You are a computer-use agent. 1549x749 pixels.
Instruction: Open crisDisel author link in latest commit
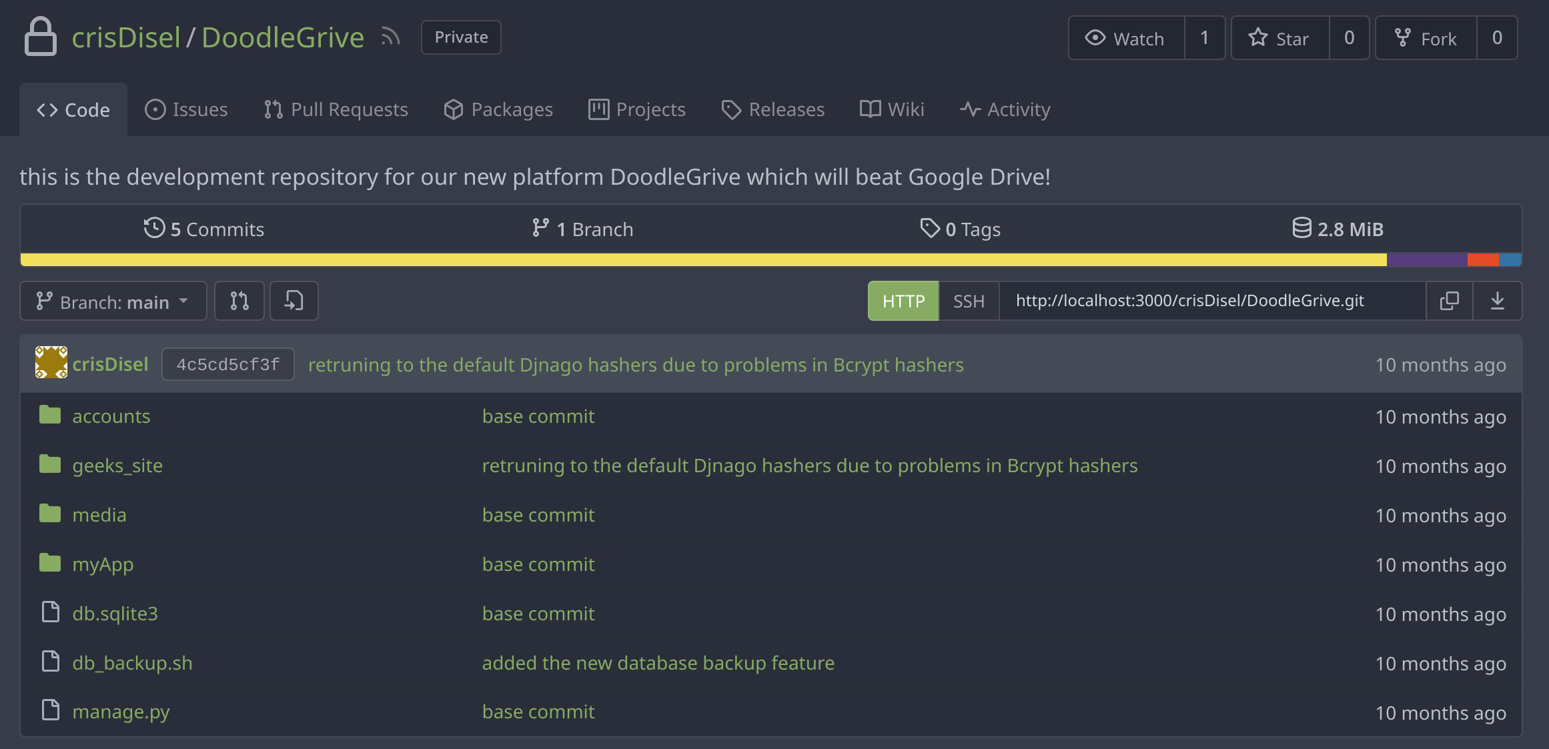tap(111, 364)
